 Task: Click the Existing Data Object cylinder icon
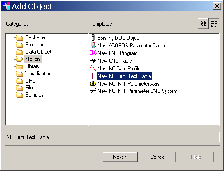(93, 37)
